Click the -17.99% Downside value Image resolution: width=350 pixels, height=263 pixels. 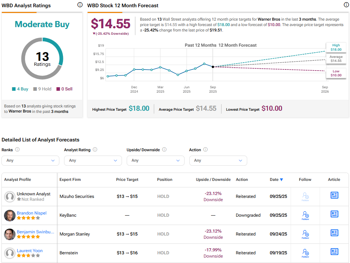[213, 253]
